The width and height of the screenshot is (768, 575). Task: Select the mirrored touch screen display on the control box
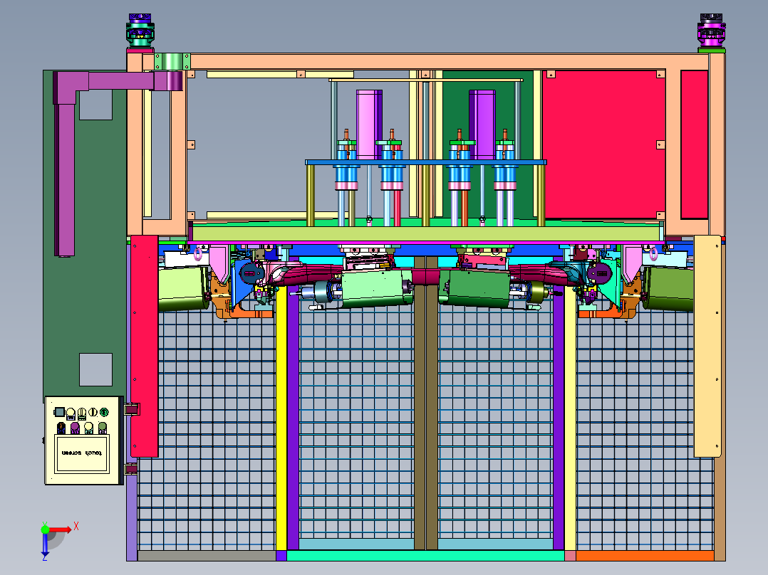click(x=83, y=453)
